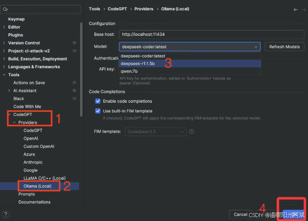Image resolution: width=308 pixels, height=221 pixels.
Task: Click the settings tree vertical scrollbar
Action: (81, 70)
